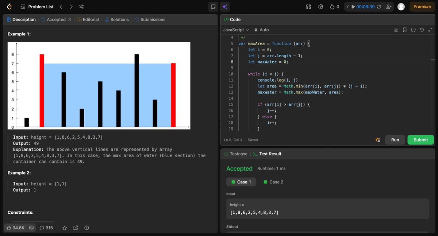Click the Saved status text
The image size is (438, 236).
(x=253, y=140)
